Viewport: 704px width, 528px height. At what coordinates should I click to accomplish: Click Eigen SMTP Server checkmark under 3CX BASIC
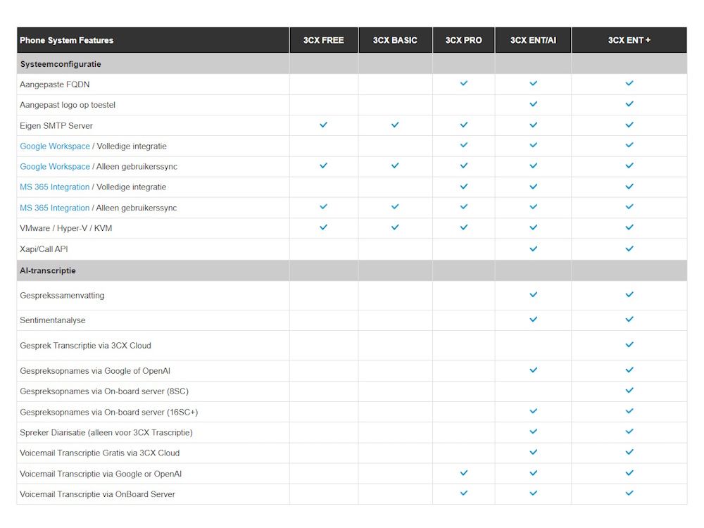point(395,125)
